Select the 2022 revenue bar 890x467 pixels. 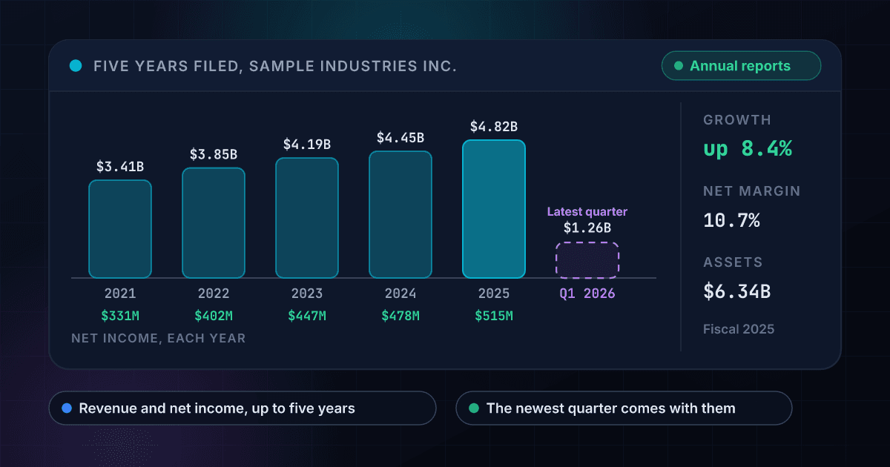point(214,223)
